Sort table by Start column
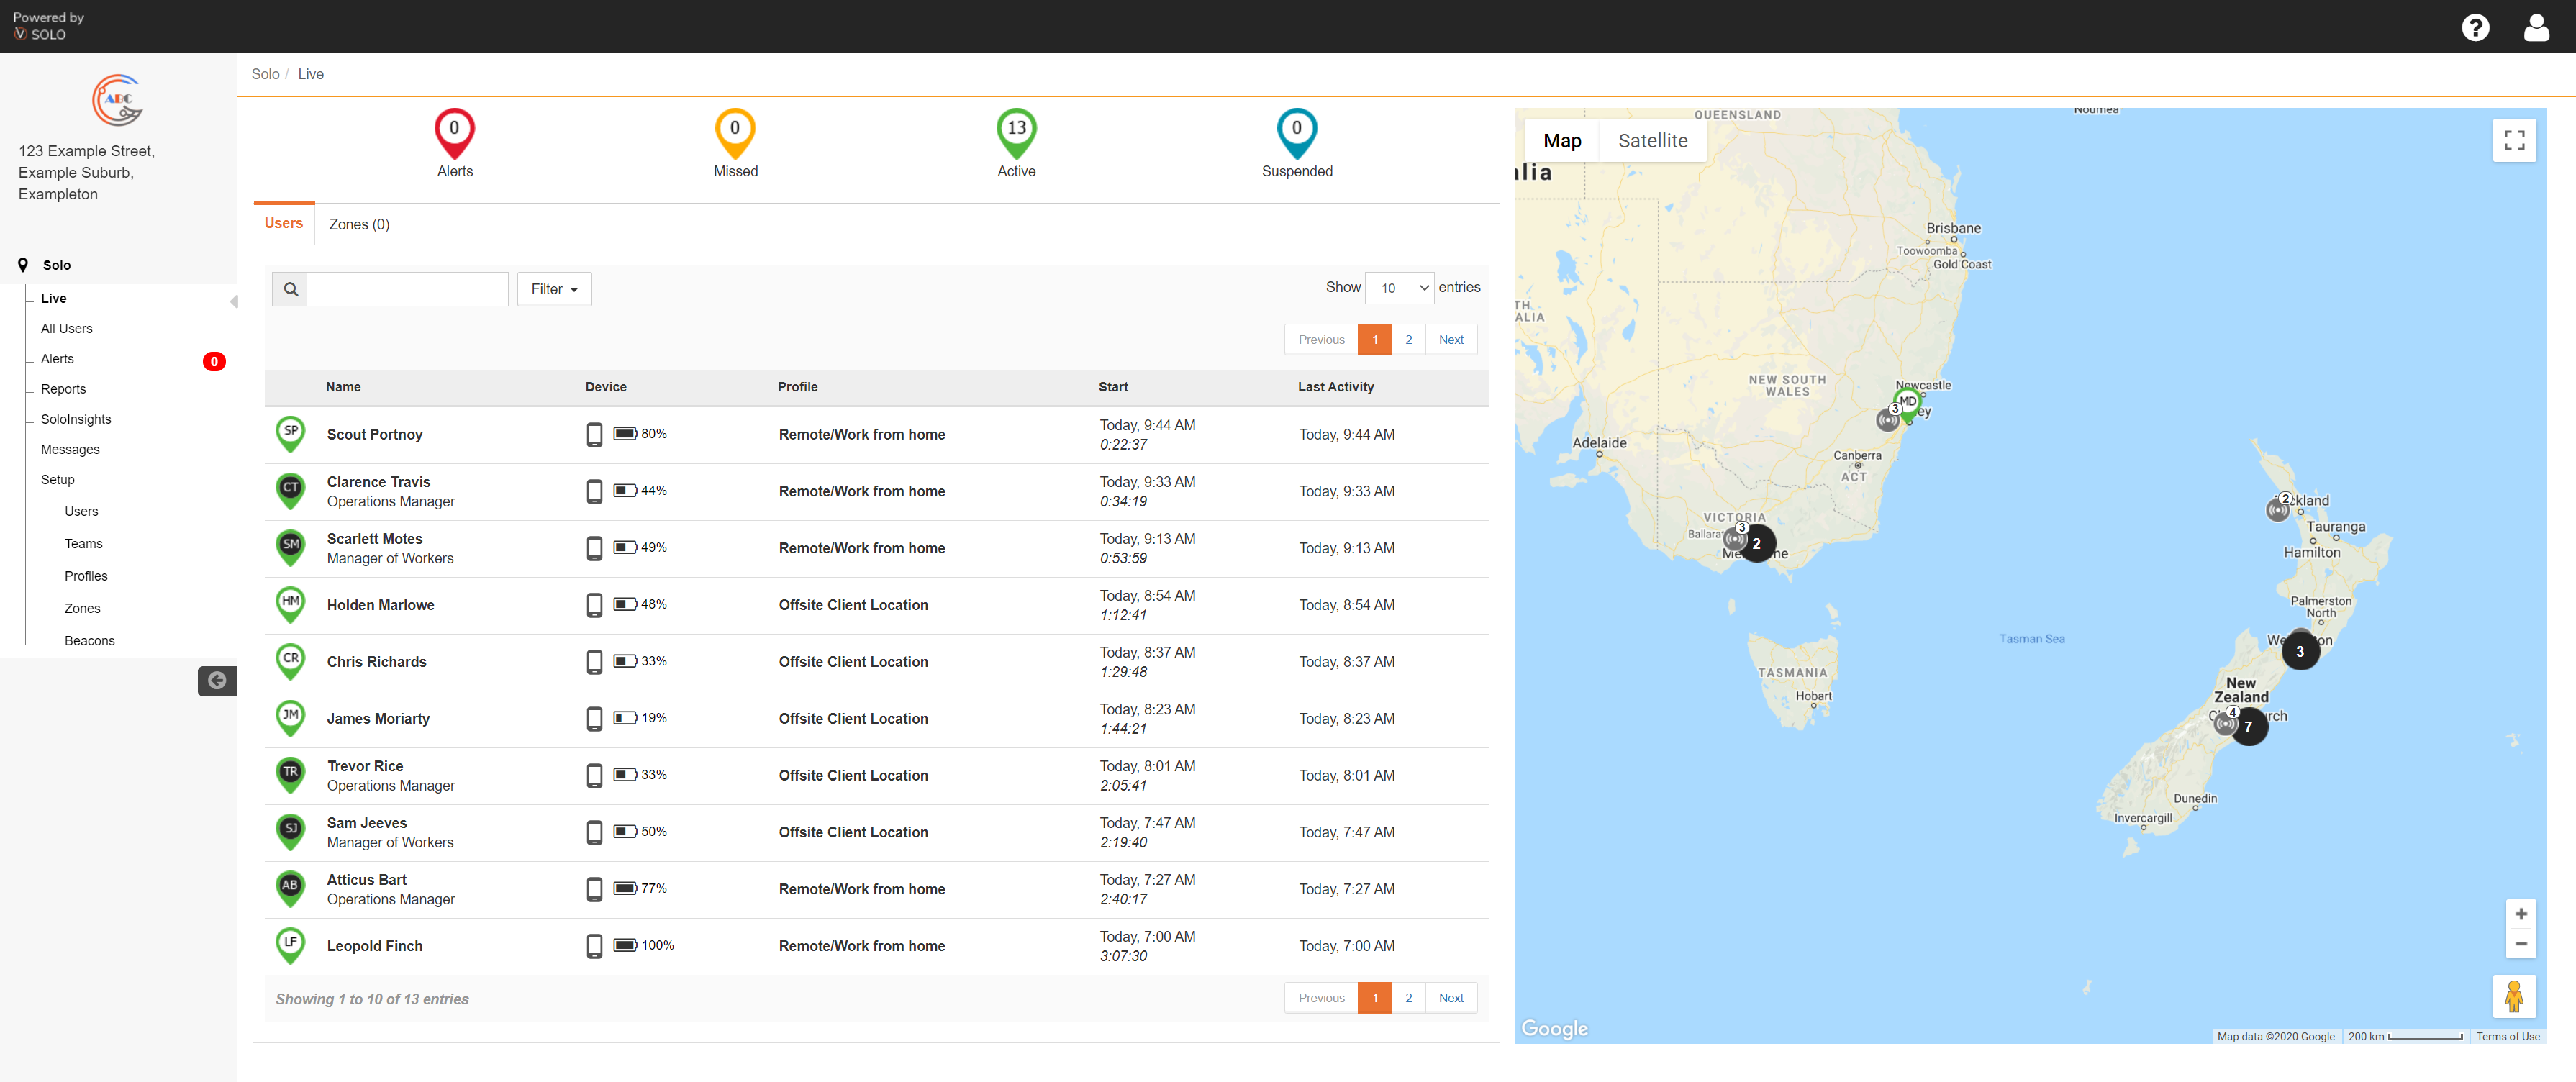The width and height of the screenshot is (2576, 1082). coord(1113,387)
